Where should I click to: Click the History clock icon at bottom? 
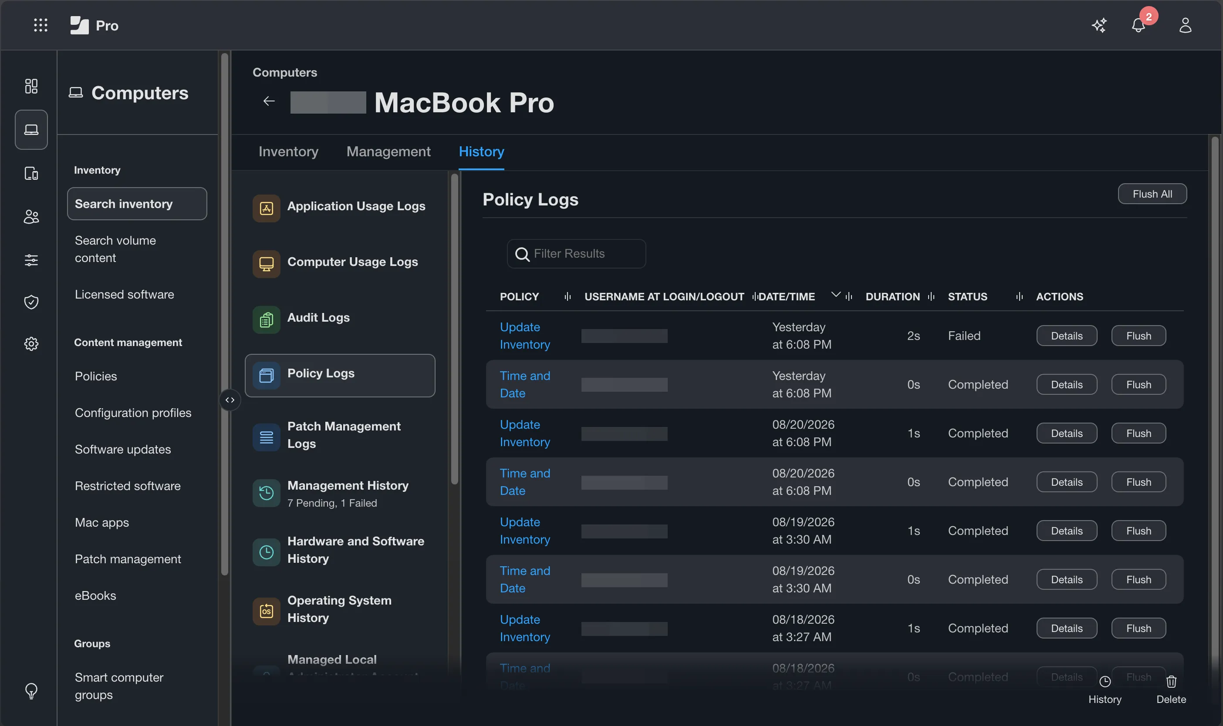point(1105,682)
